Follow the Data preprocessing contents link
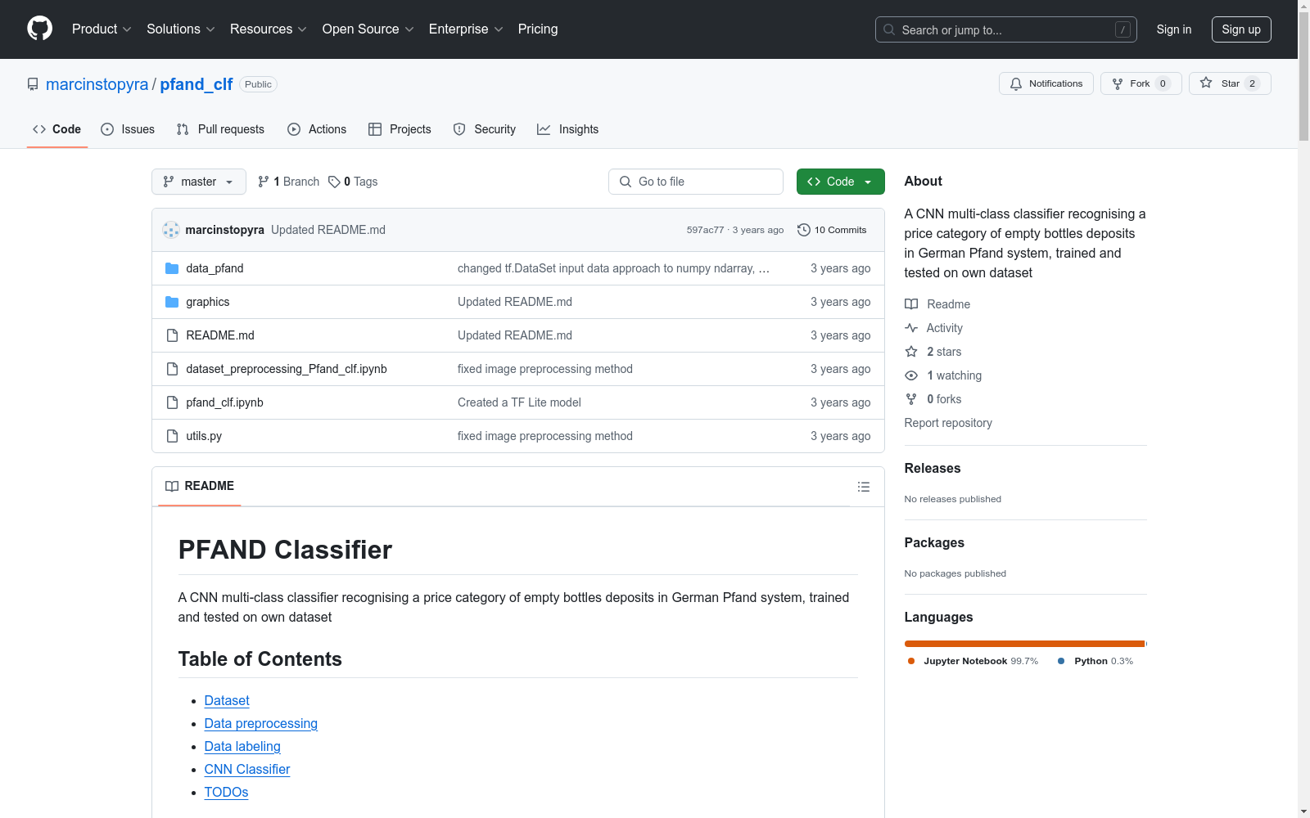Screen dimensions: 1310x818 pyautogui.click(x=261, y=724)
